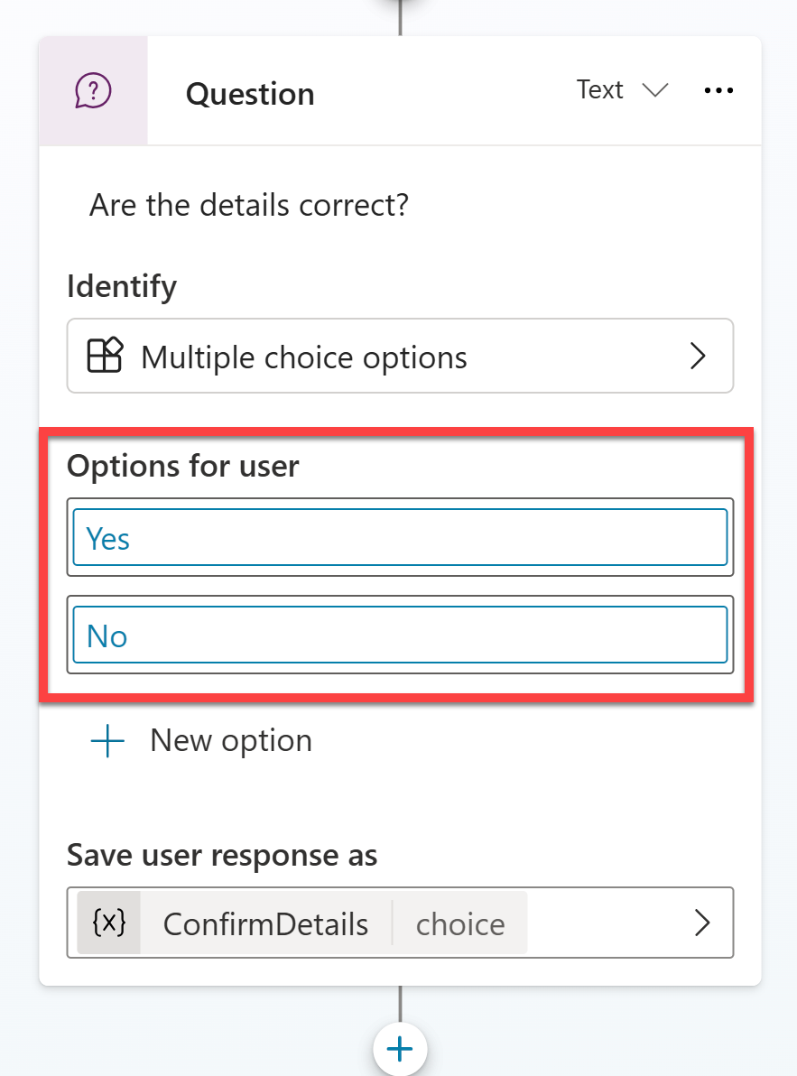This screenshot has height=1076, width=797.
Task: Click the Save user response as label
Action: [x=222, y=855]
